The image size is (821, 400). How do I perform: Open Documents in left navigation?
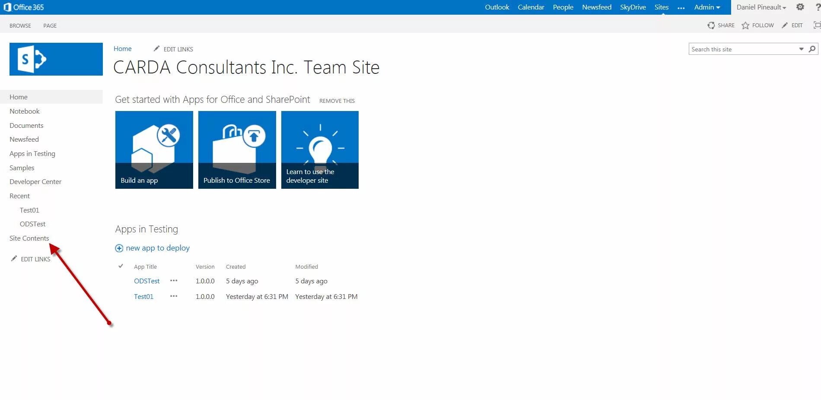[26, 125]
